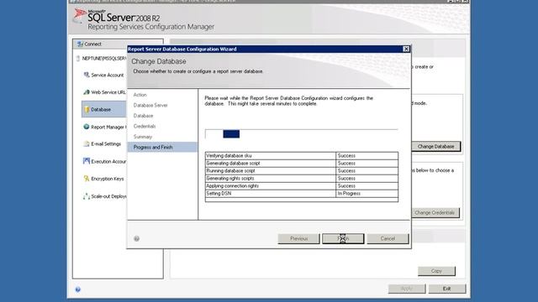The height and width of the screenshot is (302, 538).
Task: Click the 'Setting DSN' row
Action: (302, 194)
